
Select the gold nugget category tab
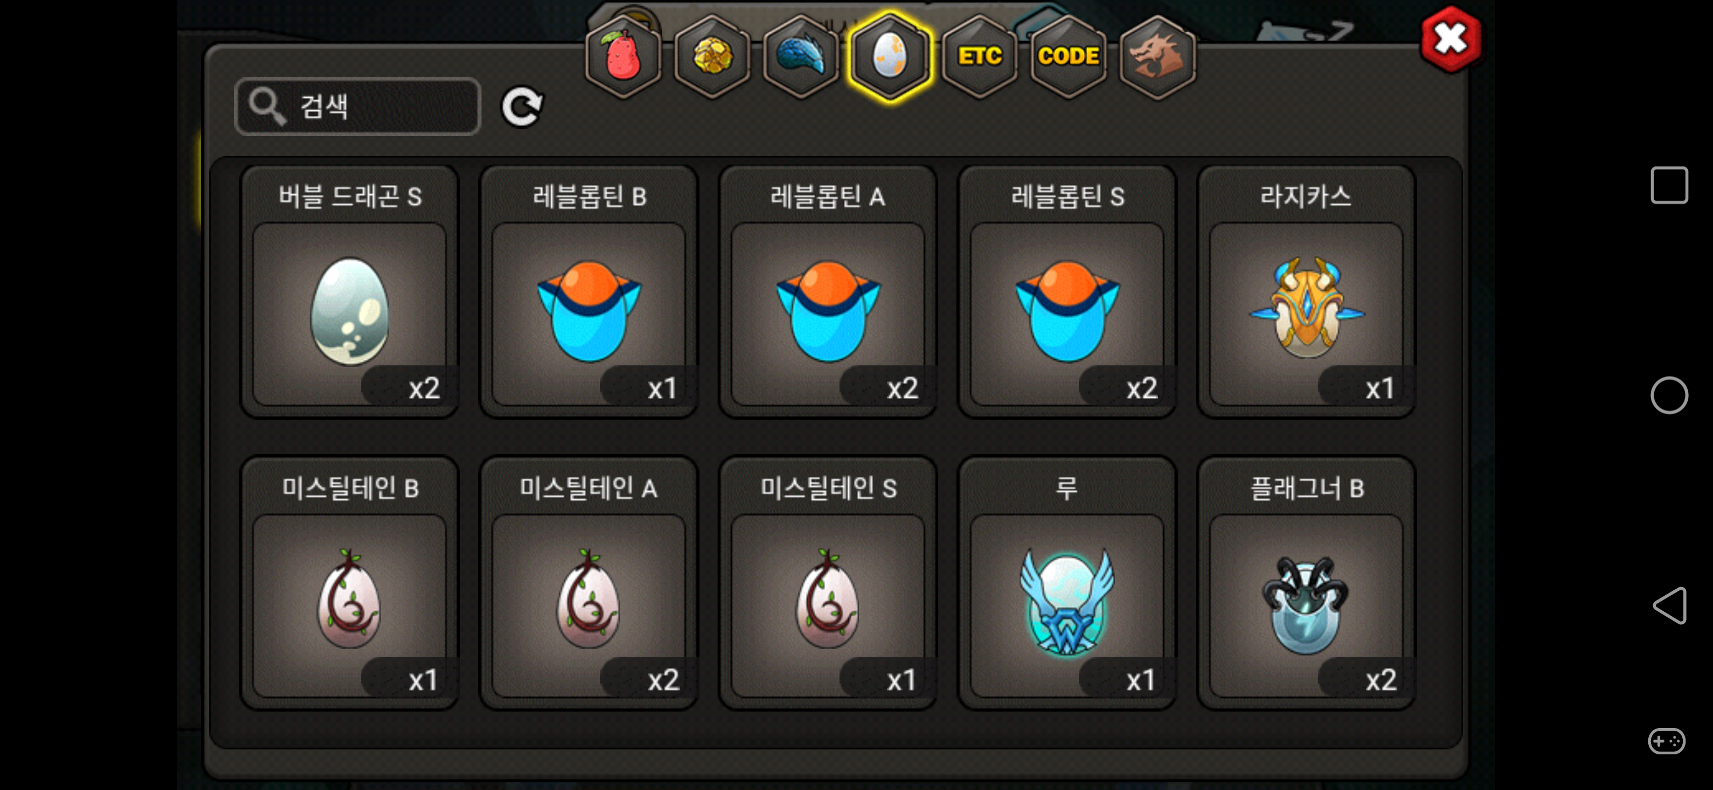pyautogui.click(x=712, y=57)
